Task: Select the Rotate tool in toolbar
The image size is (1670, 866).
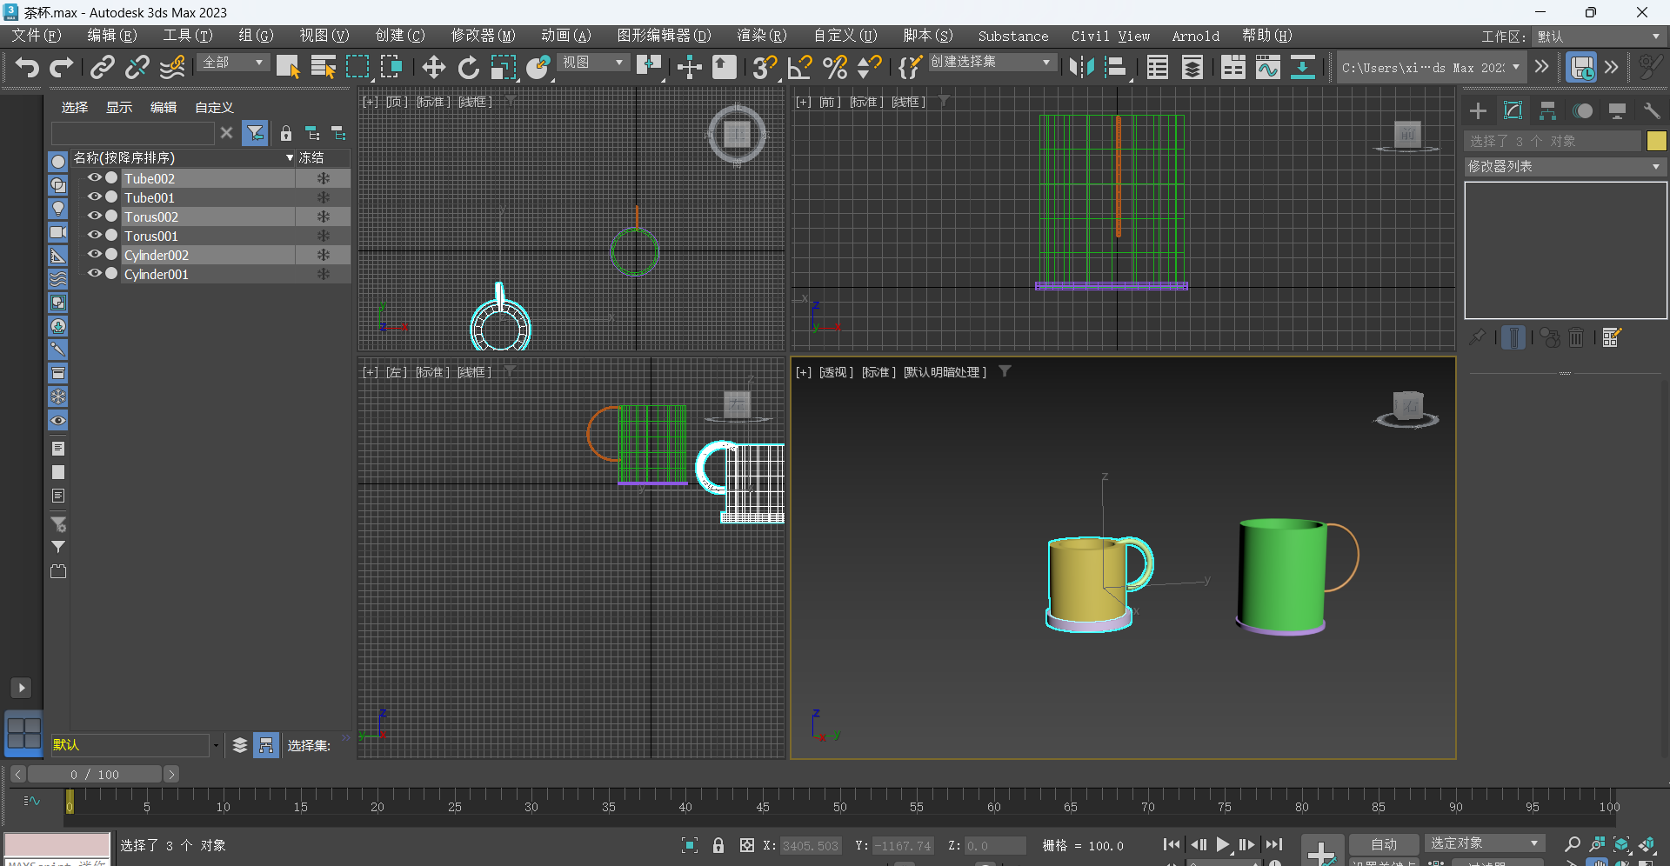Action: coord(468,67)
